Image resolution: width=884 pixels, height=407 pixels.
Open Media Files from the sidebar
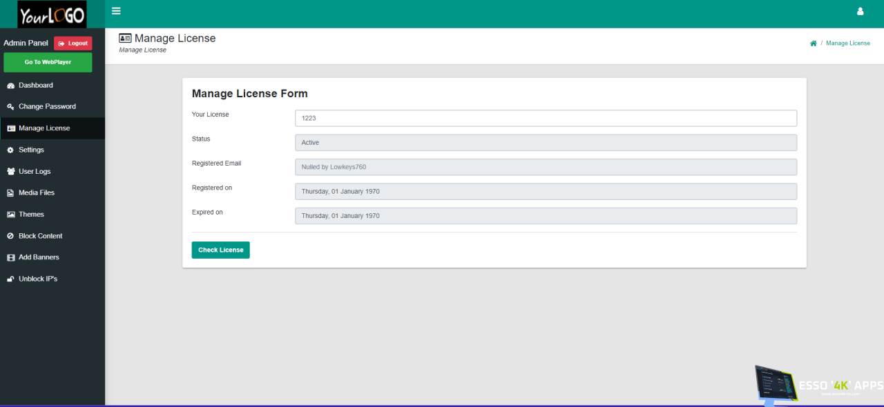36,193
